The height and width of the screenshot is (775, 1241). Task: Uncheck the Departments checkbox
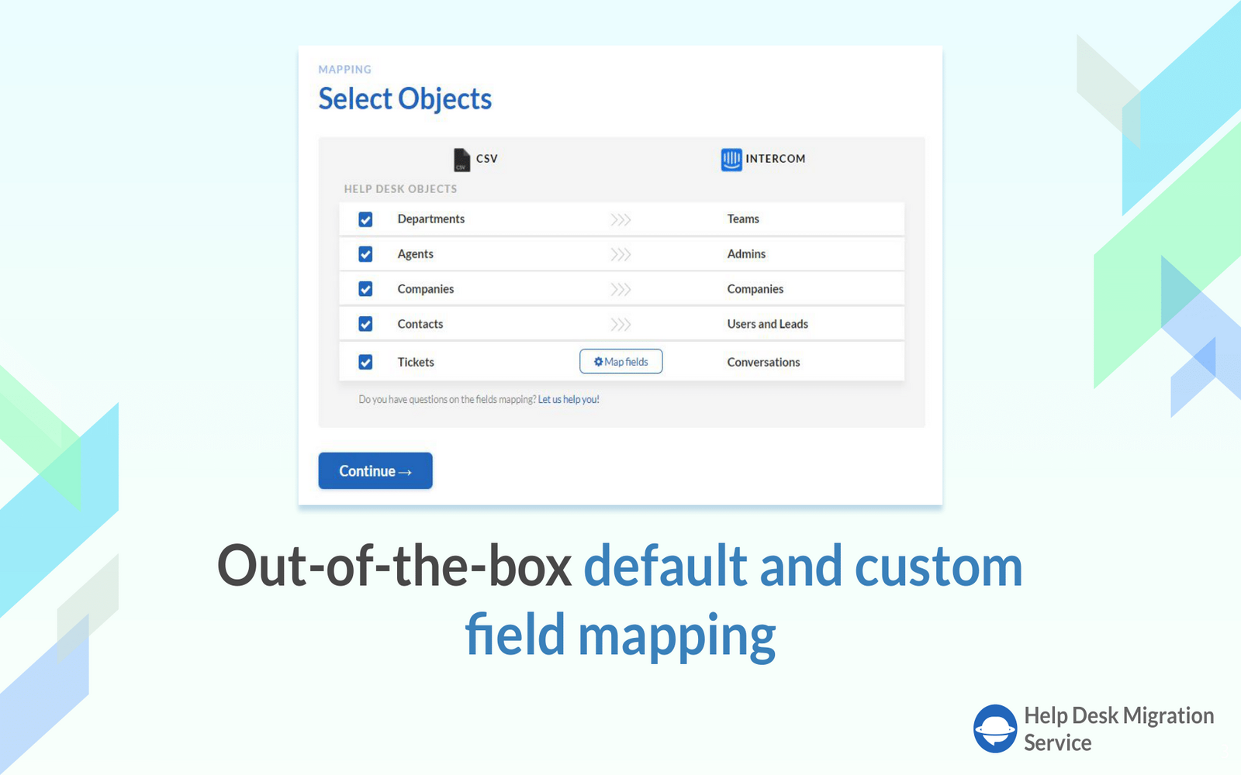point(365,220)
